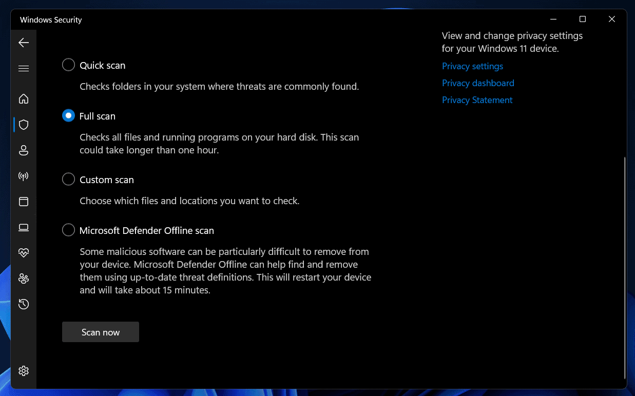Start scanning with Scan now button
Screen dimensions: 635x396
click(101, 332)
